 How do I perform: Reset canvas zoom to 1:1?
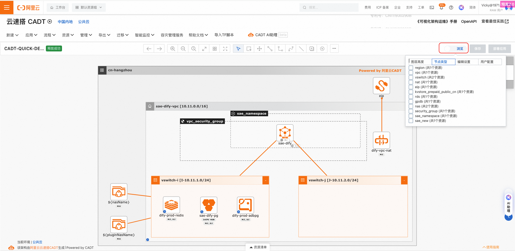[x=193, y=49]
